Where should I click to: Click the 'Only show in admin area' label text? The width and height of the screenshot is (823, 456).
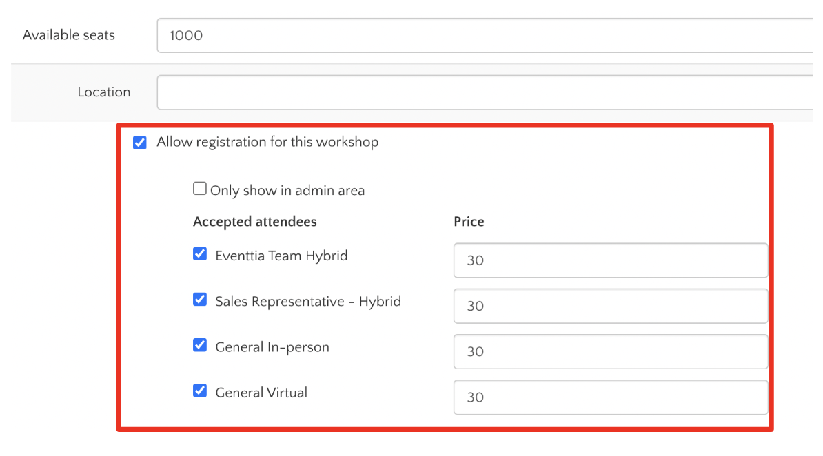point(287,191)
